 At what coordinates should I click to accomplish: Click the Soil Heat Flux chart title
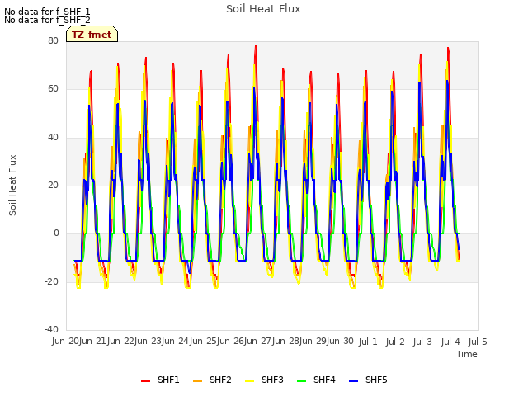click(263, 9)
